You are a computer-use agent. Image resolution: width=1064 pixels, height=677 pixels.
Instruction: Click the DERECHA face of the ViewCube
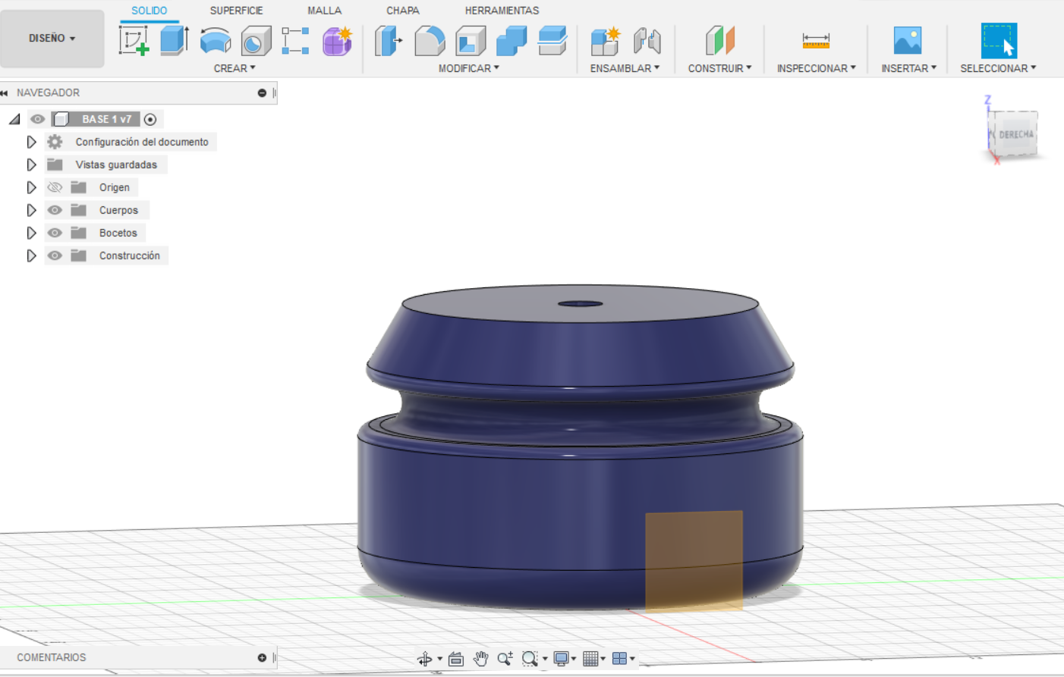coord(1015,134)
